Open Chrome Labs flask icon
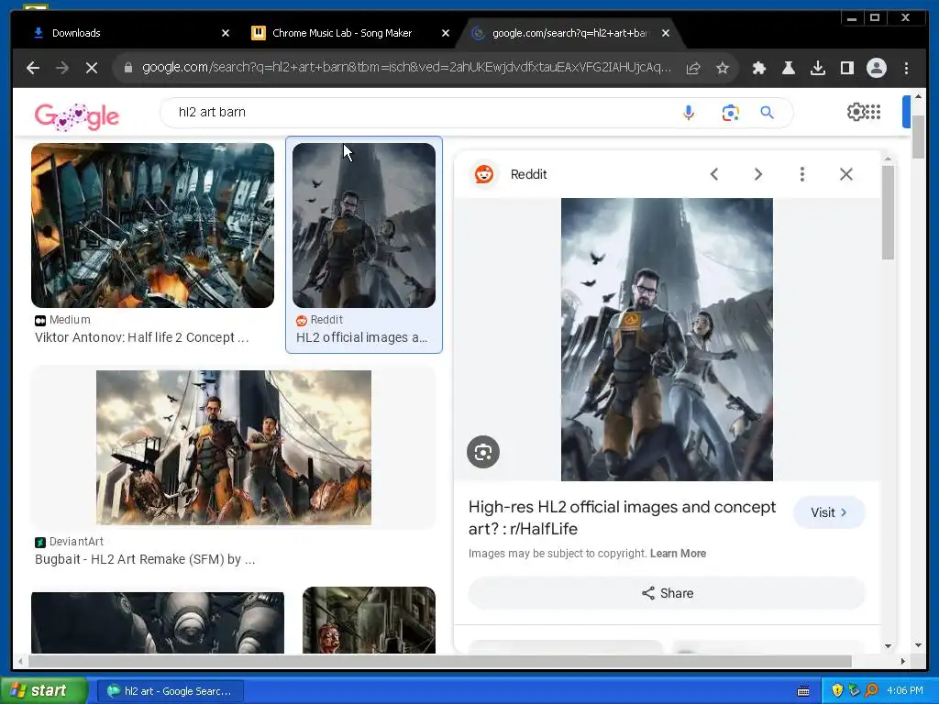 point(788,68)
